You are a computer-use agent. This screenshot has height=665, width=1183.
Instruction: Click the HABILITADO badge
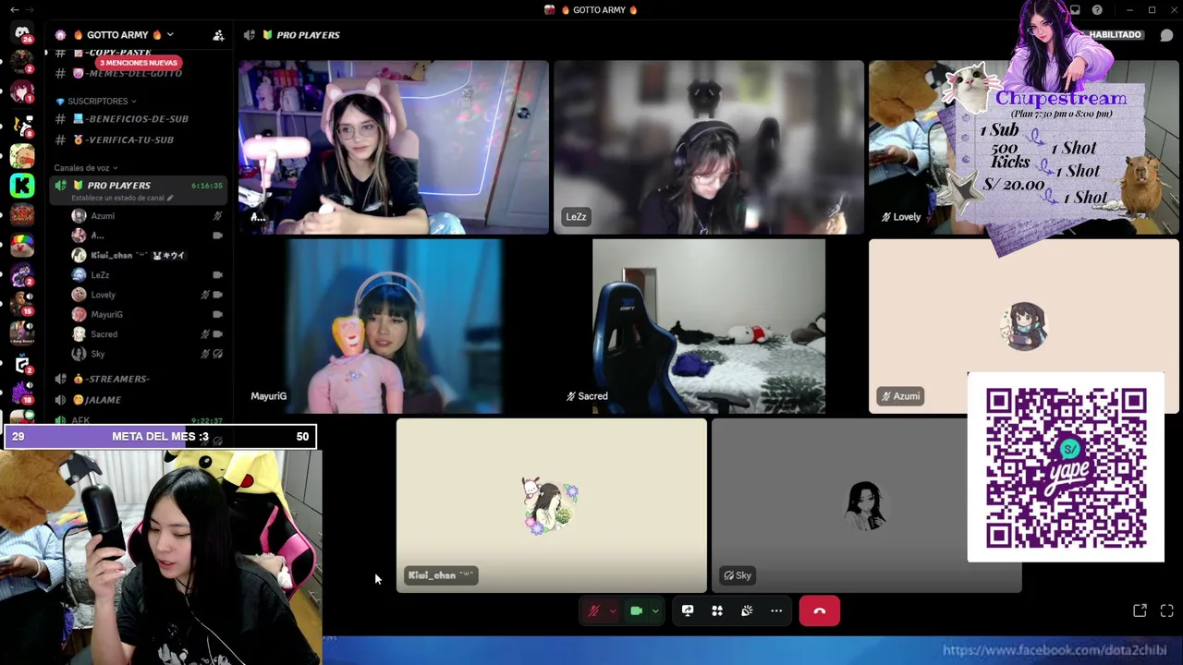1115,35
